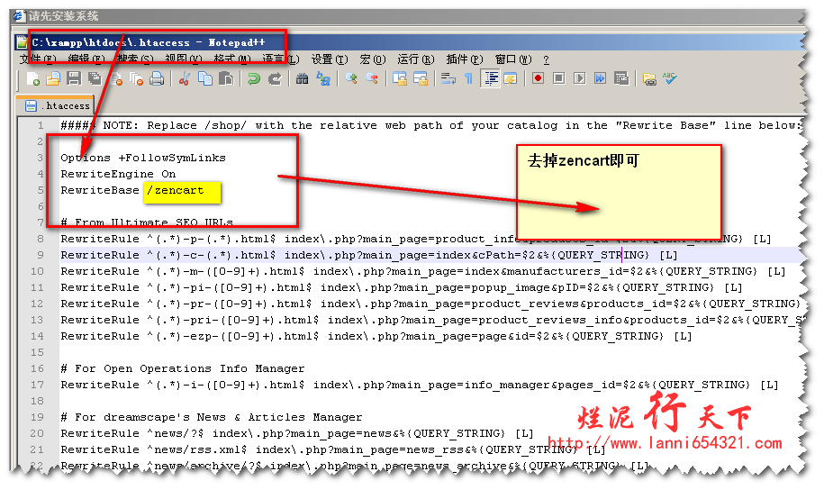This screenshot has width=824, height=490.
Task: Expand the 宏(O) macro menu
Action: 372,59
